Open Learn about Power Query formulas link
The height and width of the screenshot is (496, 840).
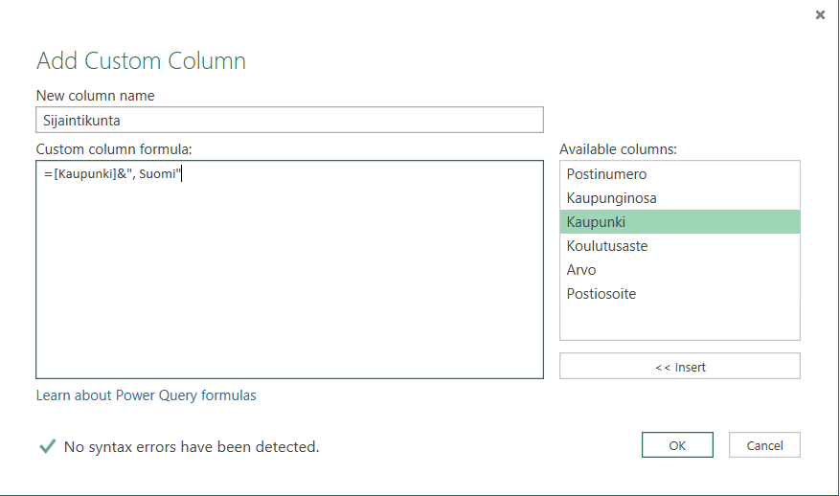(146, 395)
